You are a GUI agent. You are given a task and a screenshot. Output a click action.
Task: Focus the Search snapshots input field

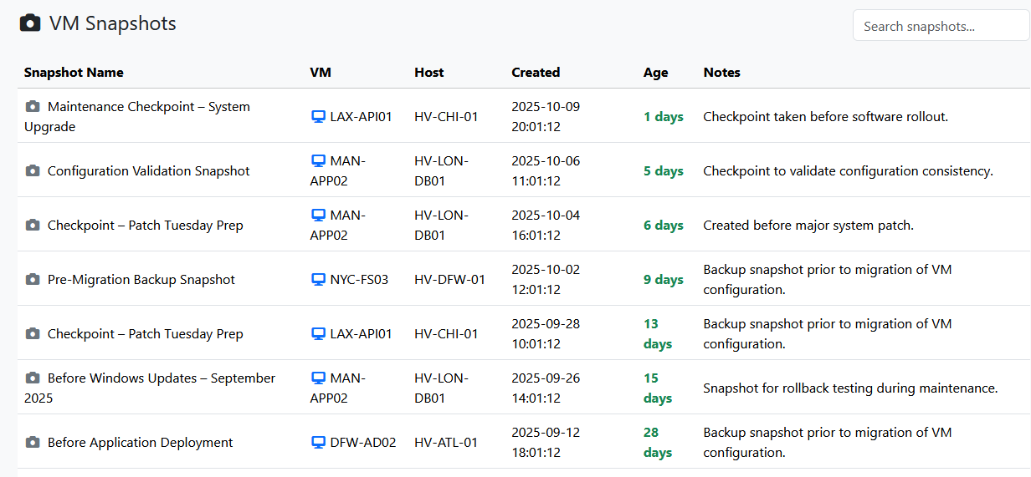(x=941, y=26)
